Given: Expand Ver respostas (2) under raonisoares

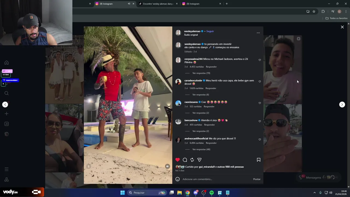Looking at the screenshot, I should pos(201,113).
